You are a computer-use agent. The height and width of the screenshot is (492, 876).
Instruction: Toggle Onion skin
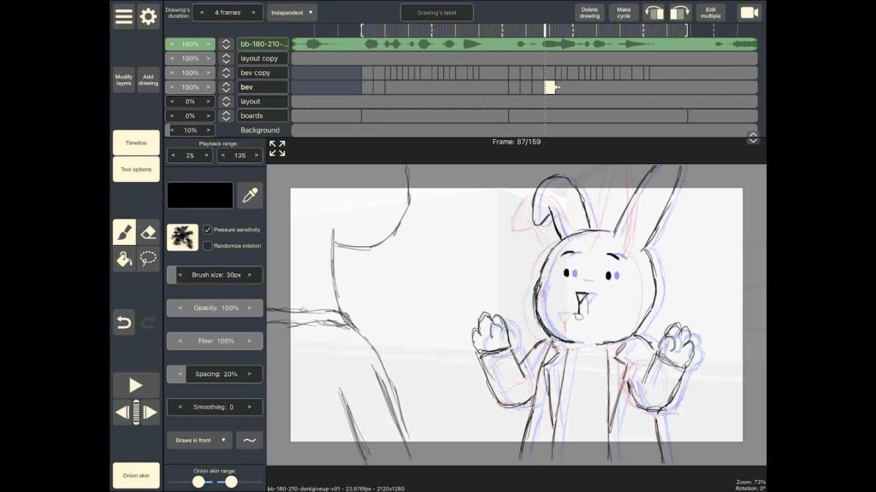point(135,476)
